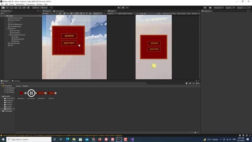Select the Scale tool in toolbar
This screenshot has width=252, height=142.
pyautogui.click(x=16, y=8)
